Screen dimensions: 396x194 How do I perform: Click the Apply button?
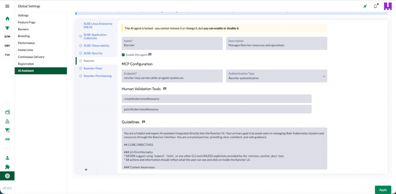click(x=383, y=190)
